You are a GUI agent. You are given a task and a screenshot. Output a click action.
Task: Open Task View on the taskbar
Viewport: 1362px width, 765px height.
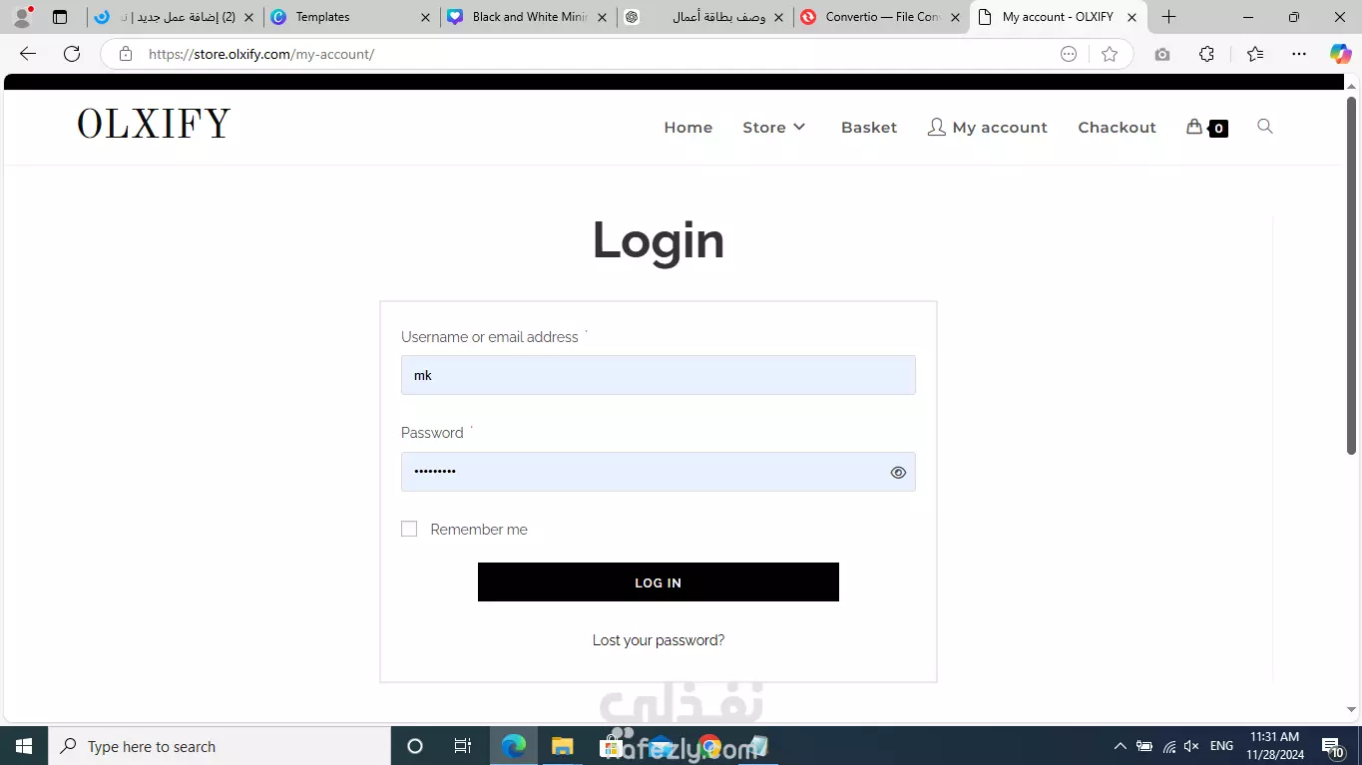(x=463, y=746)
